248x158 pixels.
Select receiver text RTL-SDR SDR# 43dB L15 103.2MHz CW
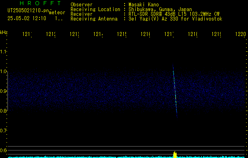[x=174, y=14]
